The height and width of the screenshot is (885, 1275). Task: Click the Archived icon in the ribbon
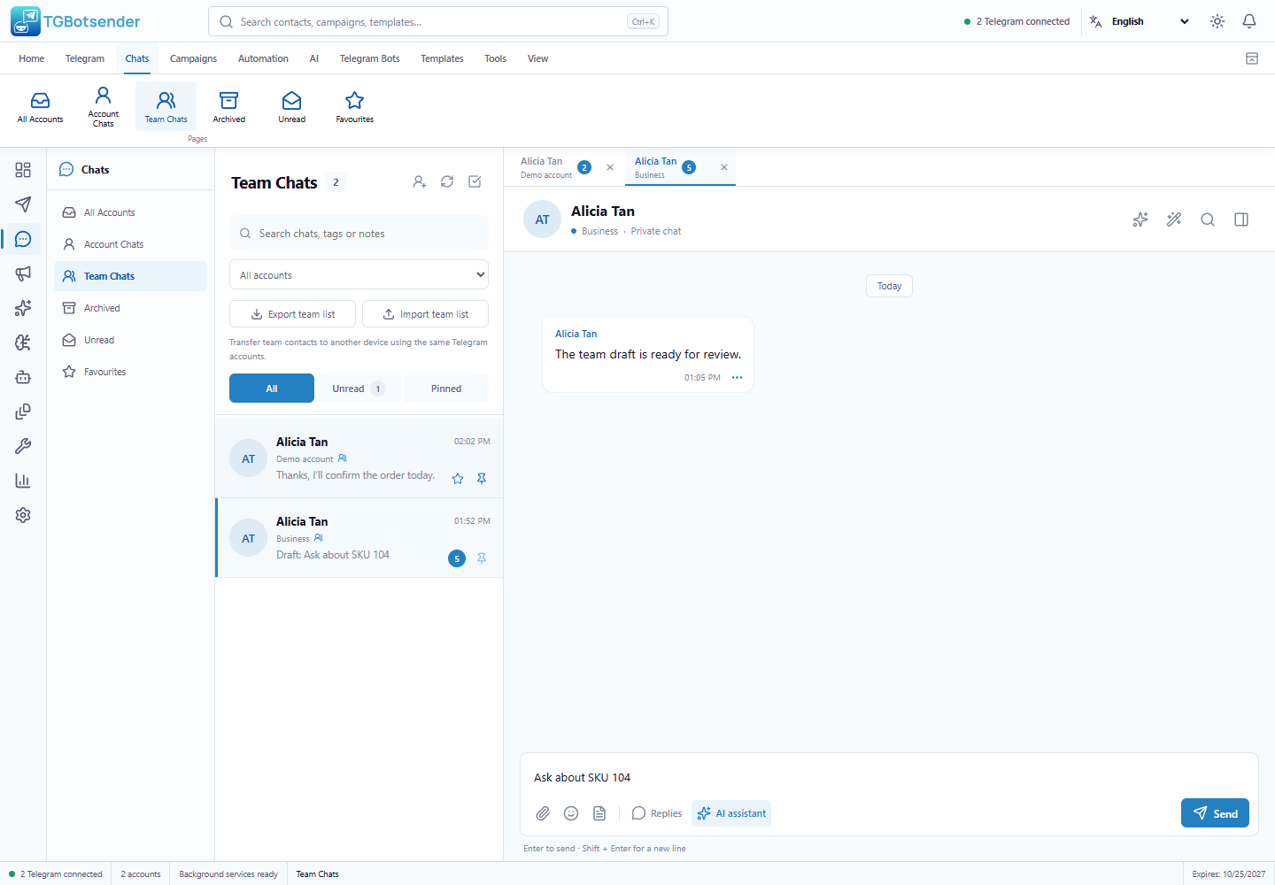click(229, 106)
